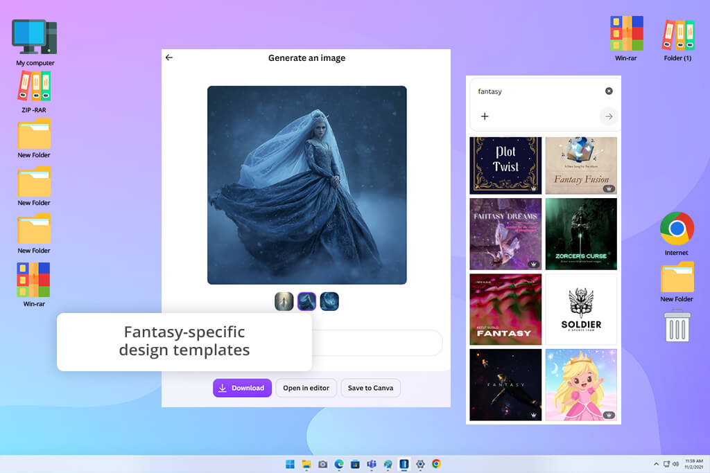This screenshot has width=710, height=473.
Task: Click the large generated ice queen image
Action: tap(306, 185)
